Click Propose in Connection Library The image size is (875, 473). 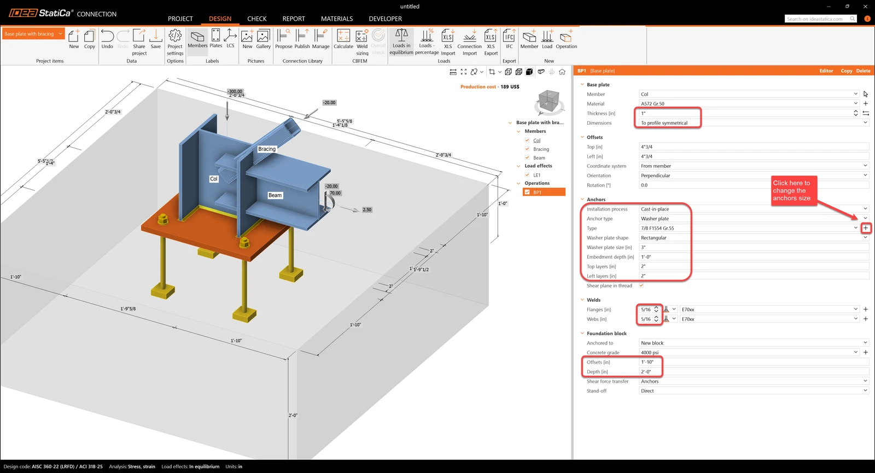tap(283, 39)
